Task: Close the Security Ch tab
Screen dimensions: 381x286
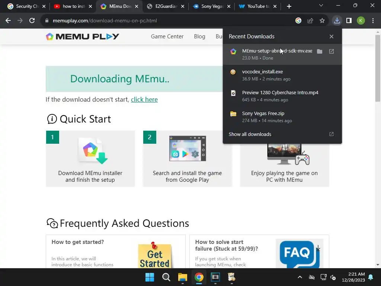Action: 44,6
